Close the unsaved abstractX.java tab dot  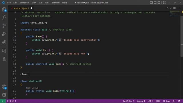pyautogui.click(x=31, y=8)
